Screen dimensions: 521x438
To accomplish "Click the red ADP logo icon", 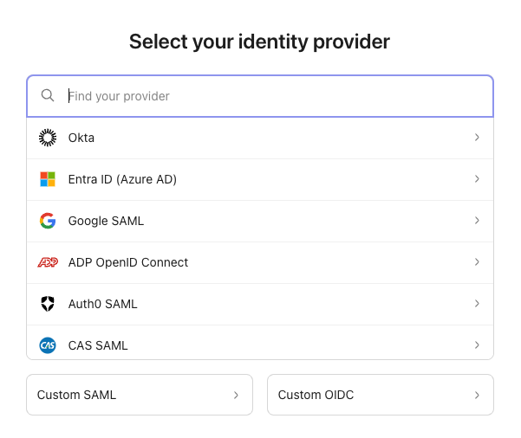I will [48, 262].
